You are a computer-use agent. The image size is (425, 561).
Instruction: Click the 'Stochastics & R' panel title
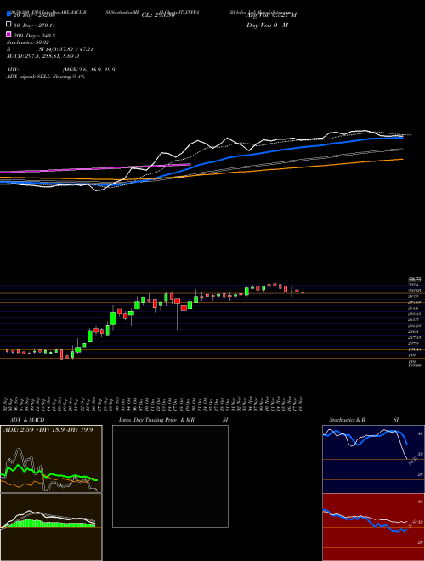point(347,420)
